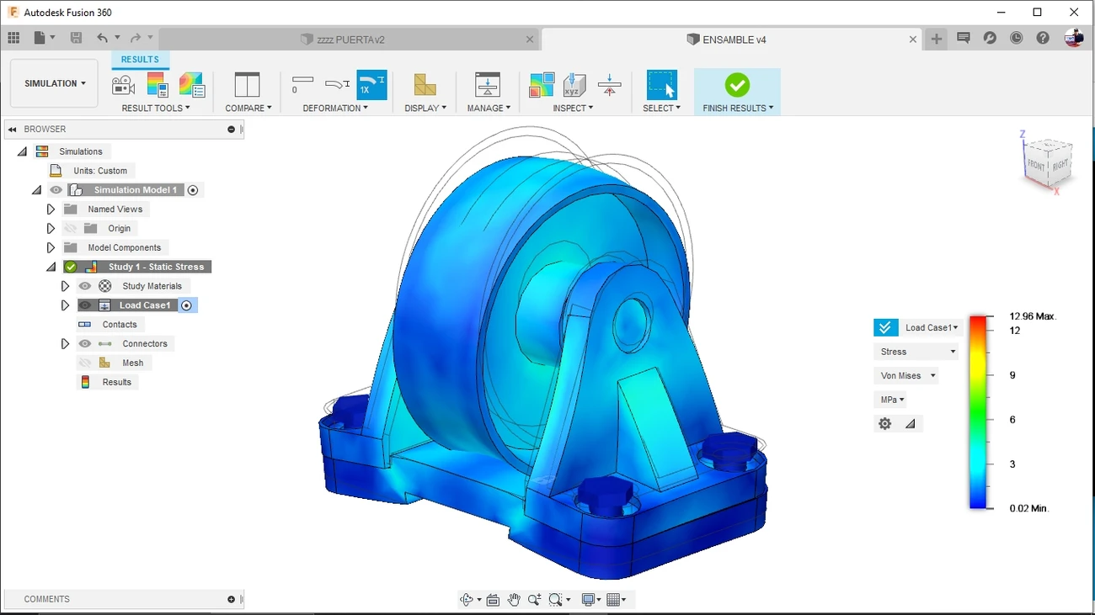Viewport: 1095px width, 615px height.
Task: Click the Save icon in the title toolbar
Action: click(x=76, y=38)
